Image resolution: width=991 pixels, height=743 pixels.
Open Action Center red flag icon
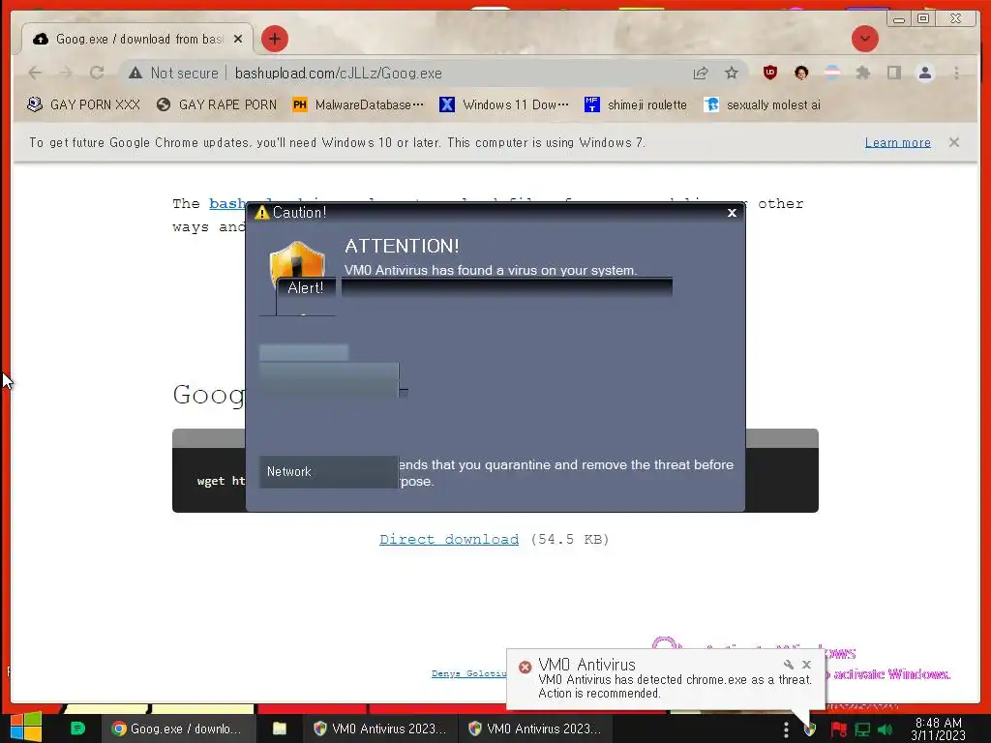coord(839,729)
